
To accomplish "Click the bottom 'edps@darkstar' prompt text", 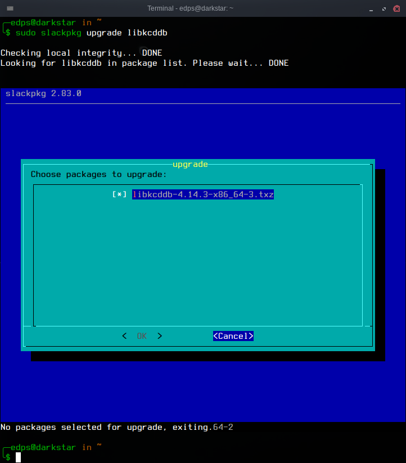I will [x=43, y=447].
